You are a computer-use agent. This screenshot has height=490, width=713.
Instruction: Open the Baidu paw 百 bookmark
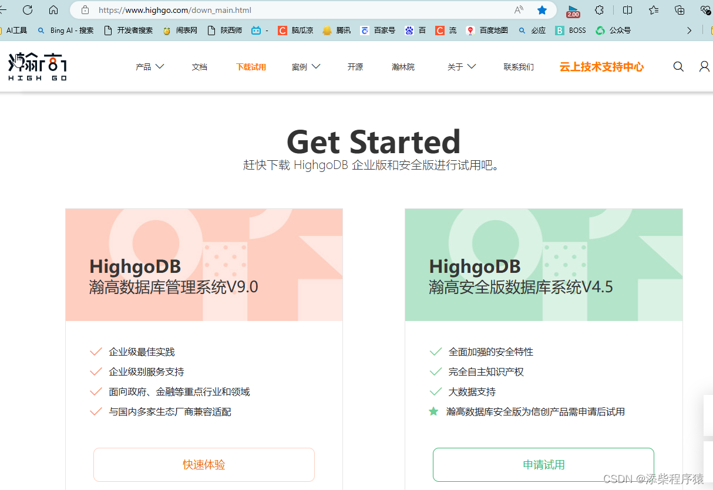tap(415, 31)
